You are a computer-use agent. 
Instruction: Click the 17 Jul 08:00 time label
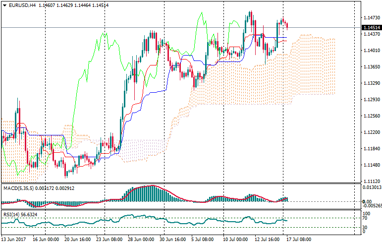(298, 239)
